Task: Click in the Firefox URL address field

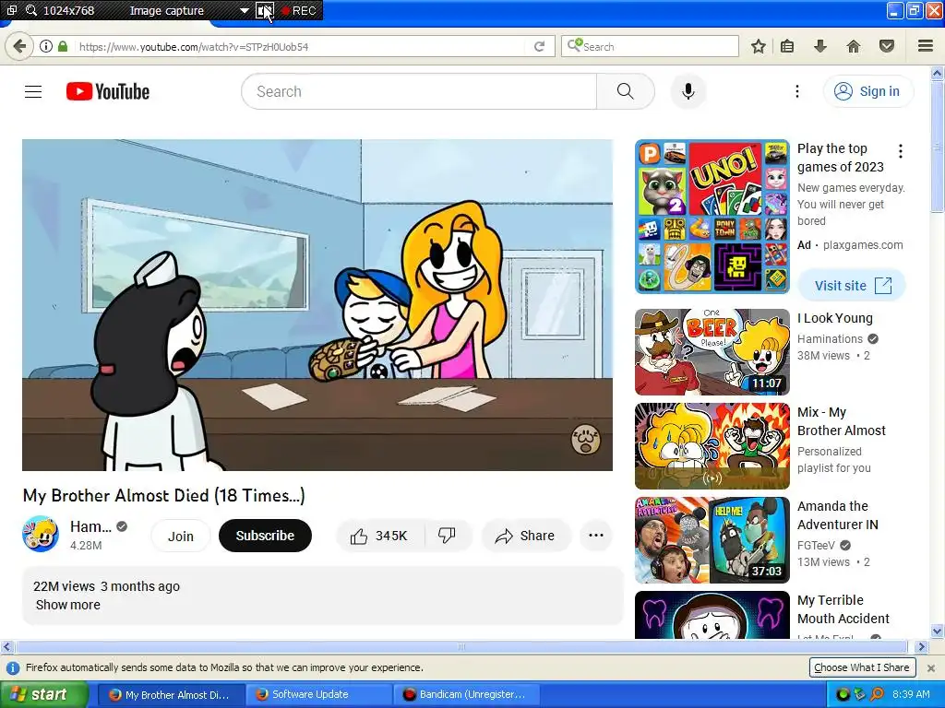Action: pyautogui.click(x=302, y=46)
